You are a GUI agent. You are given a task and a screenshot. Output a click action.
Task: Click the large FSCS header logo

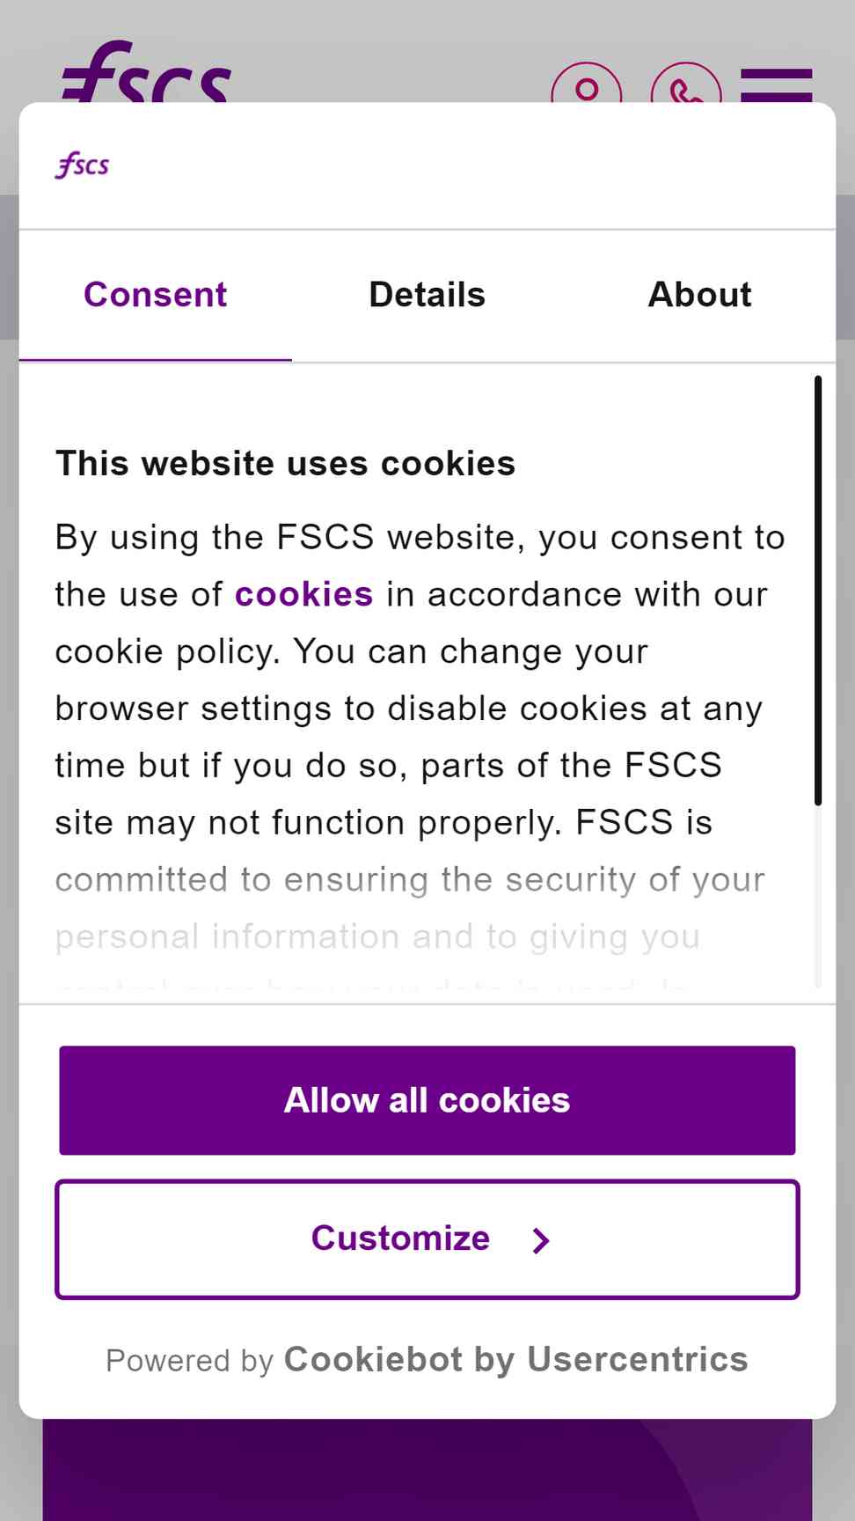click(x=146, y=72)
